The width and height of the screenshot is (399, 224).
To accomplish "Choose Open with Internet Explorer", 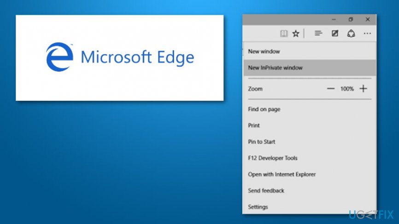I will coord(310,174).
